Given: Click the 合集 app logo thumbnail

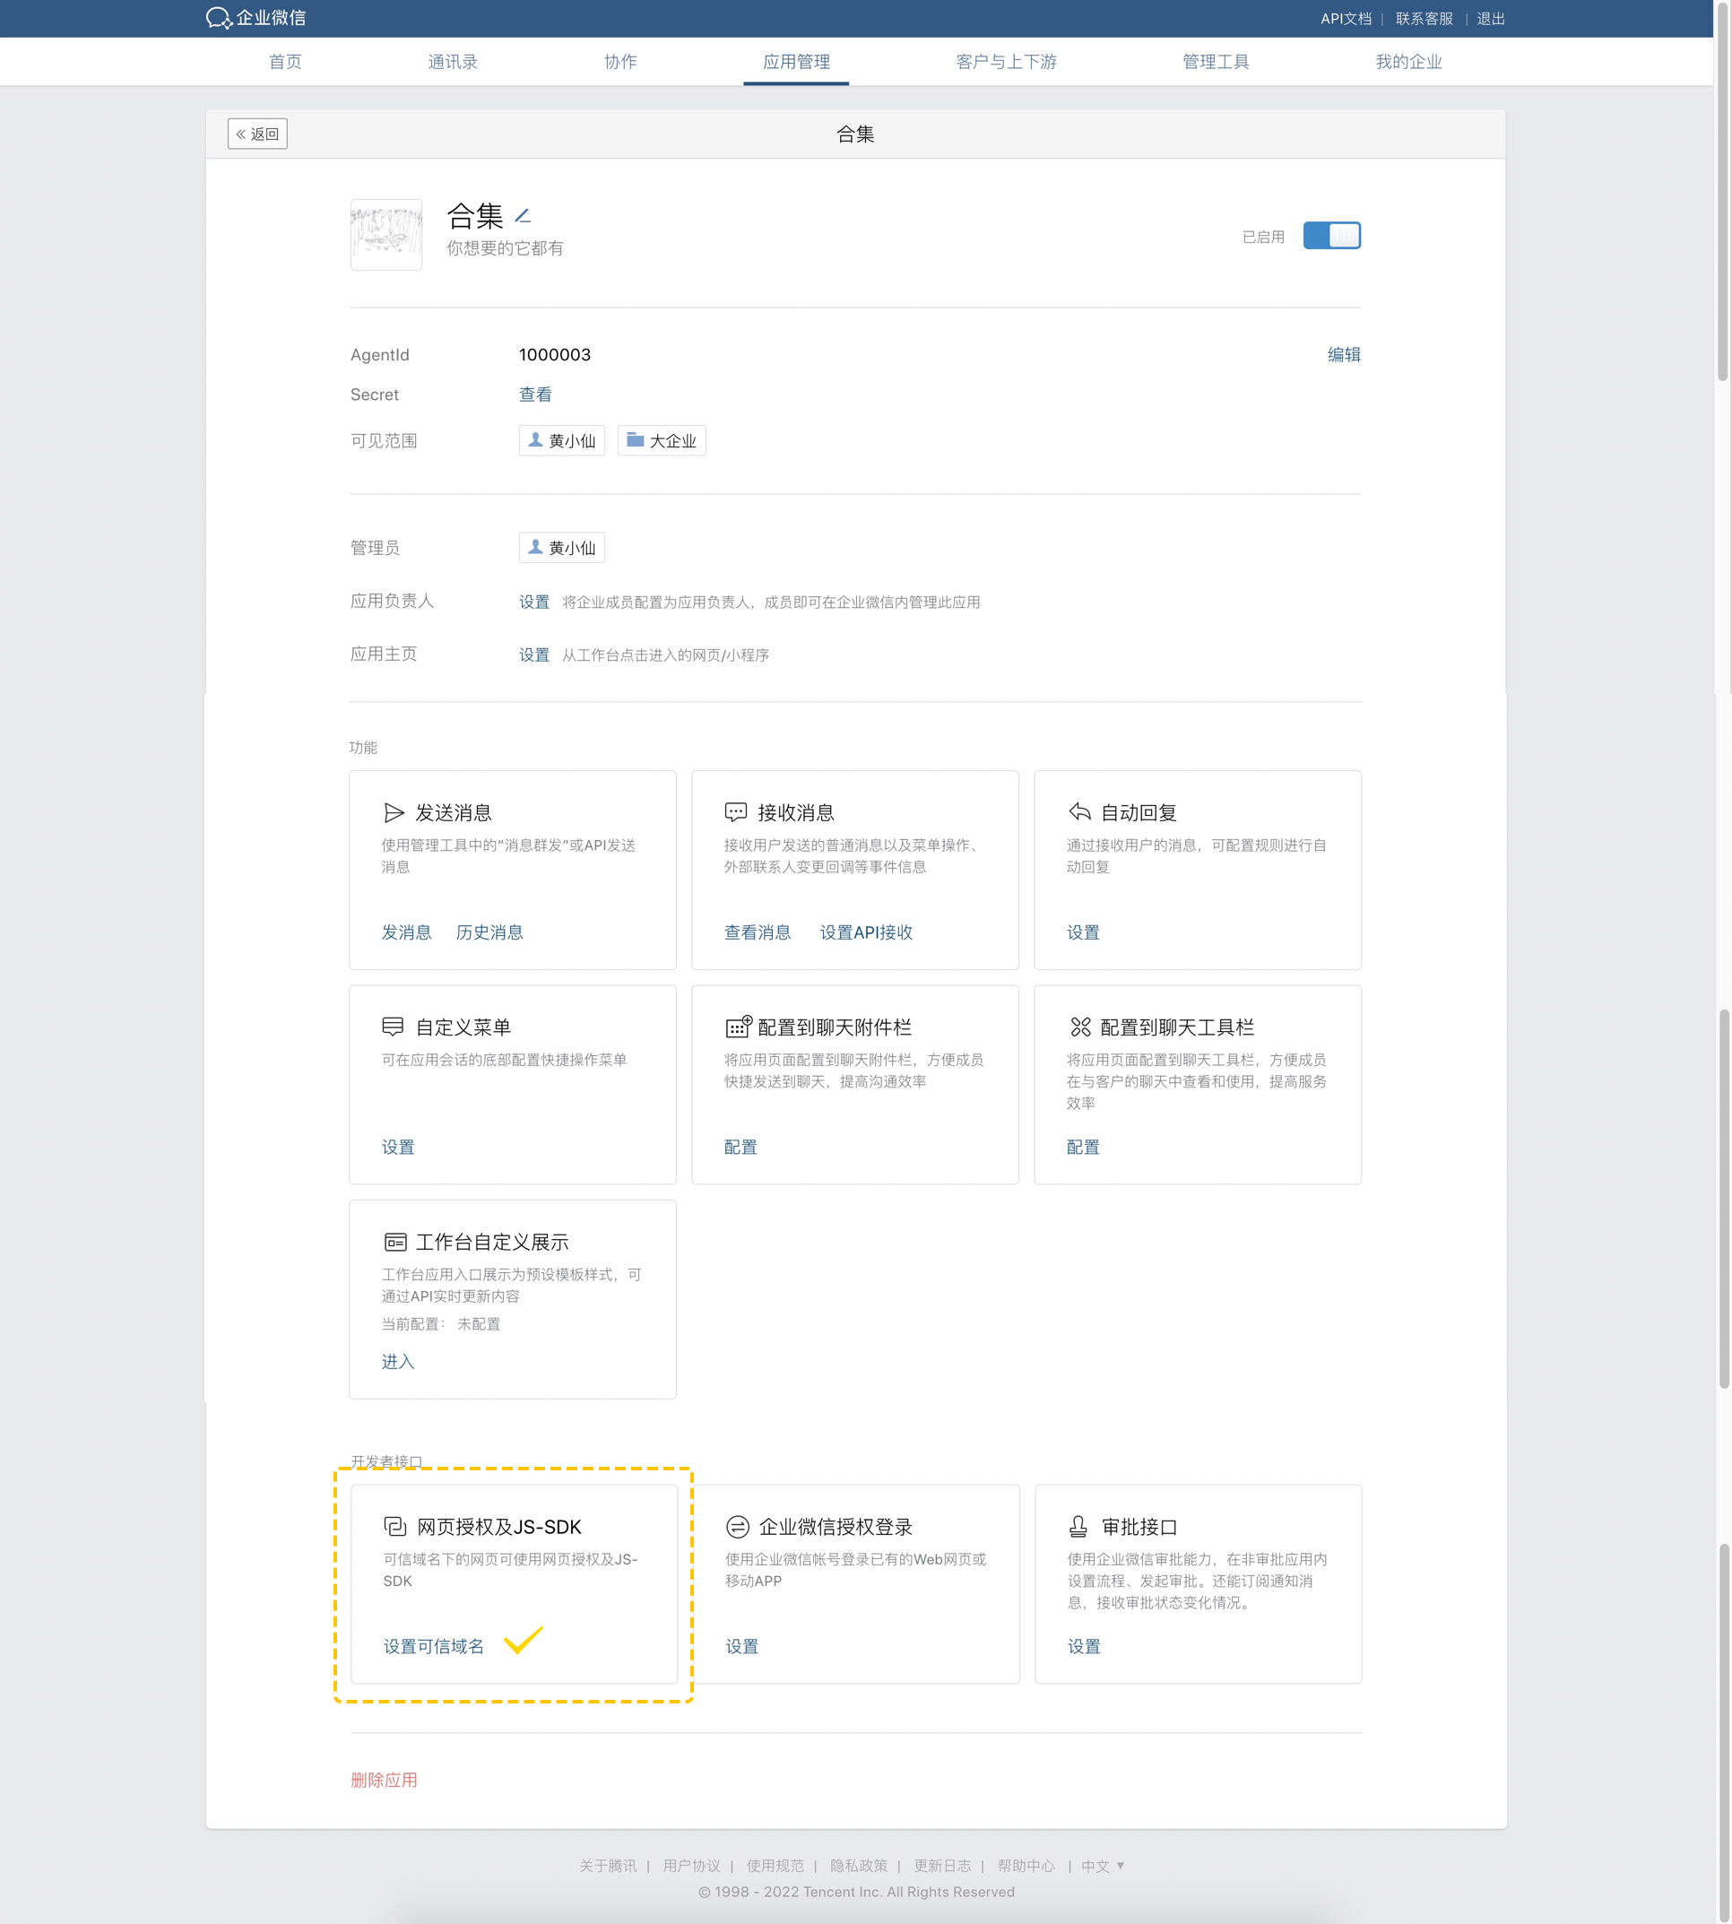Looking at the screenshot, I should [x=386, y=235].
